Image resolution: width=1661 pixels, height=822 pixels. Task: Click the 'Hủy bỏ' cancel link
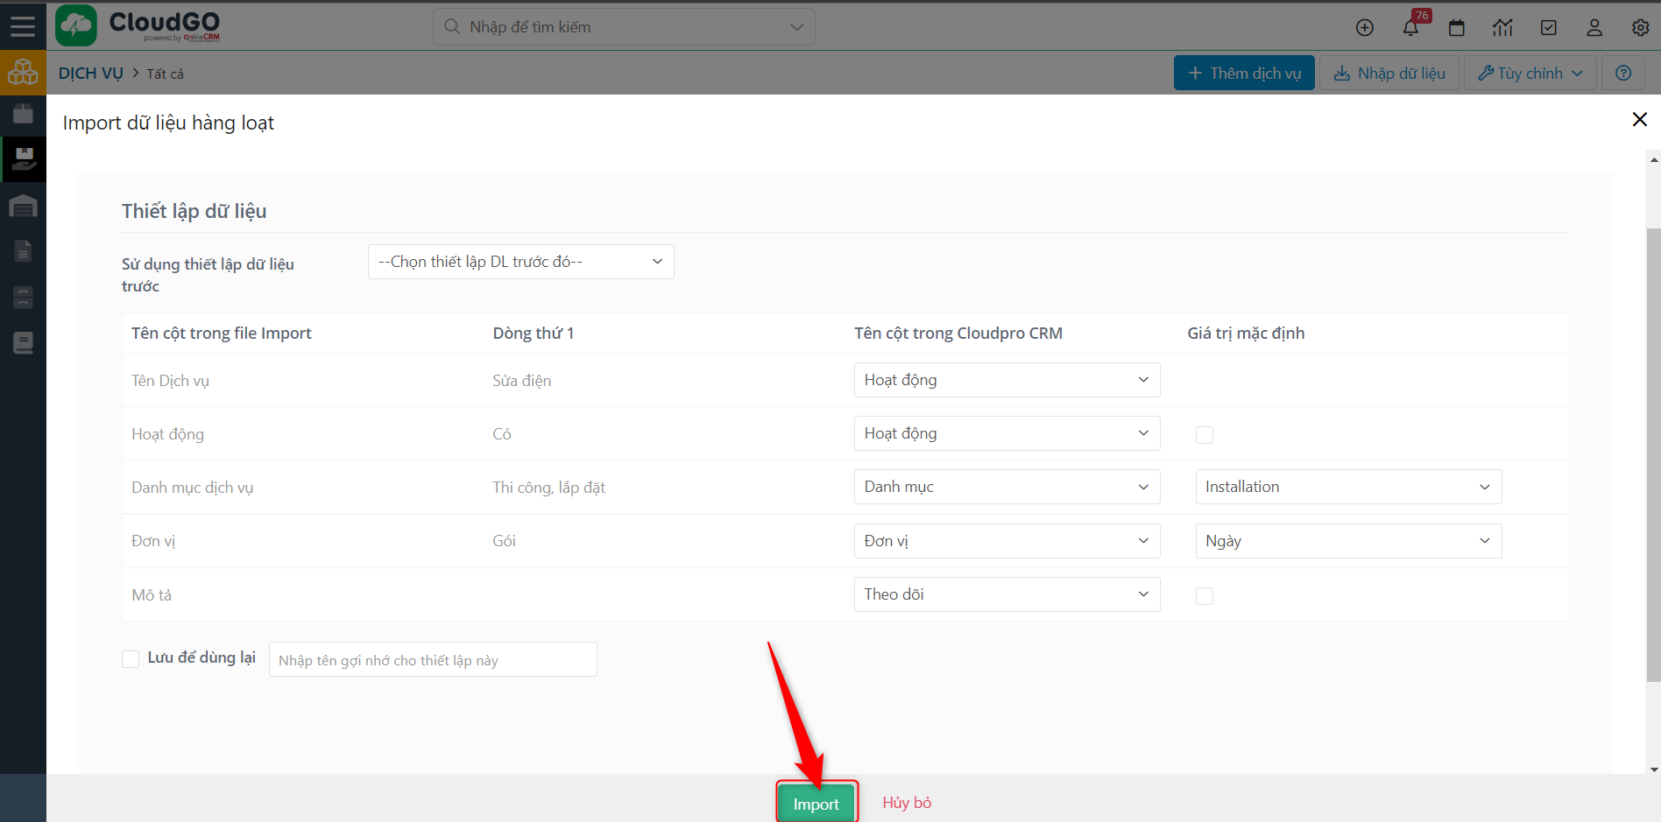[907, 803]
